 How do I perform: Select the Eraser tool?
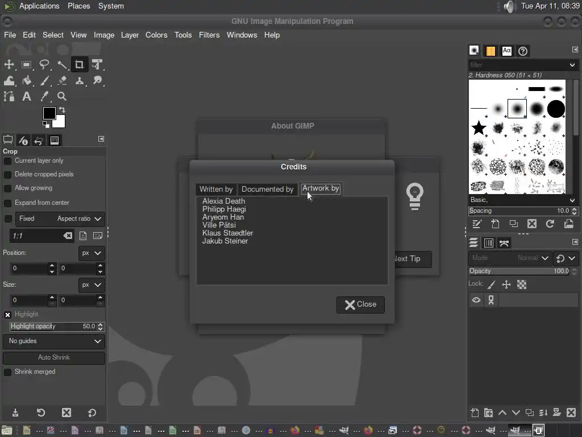click(62, 81)
